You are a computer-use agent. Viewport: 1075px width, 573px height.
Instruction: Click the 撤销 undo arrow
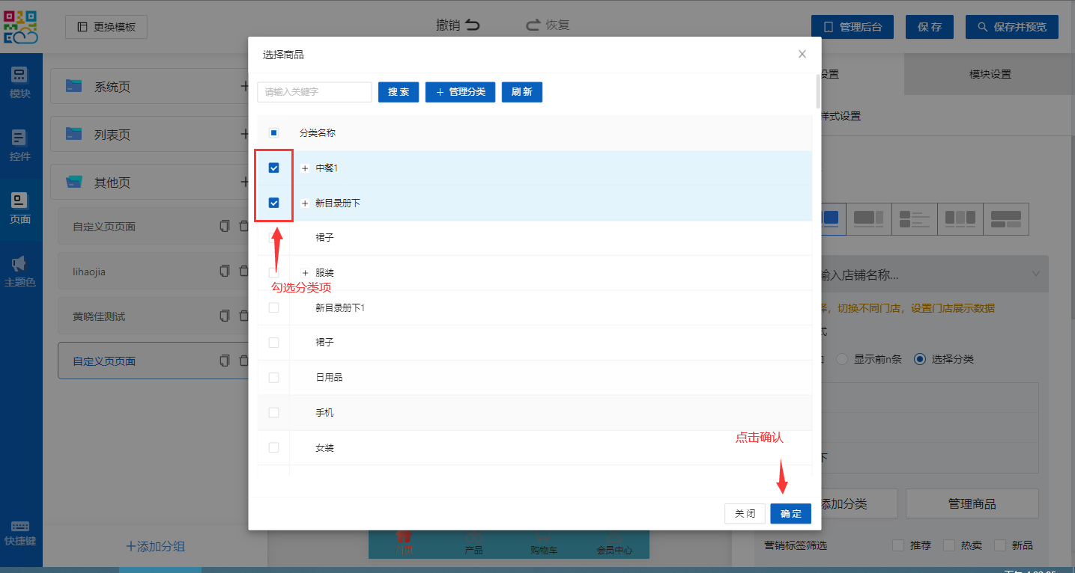click(x=472, y=25)
